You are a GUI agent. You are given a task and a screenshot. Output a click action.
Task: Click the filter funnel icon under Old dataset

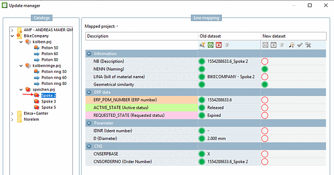(x=202, y=45)
